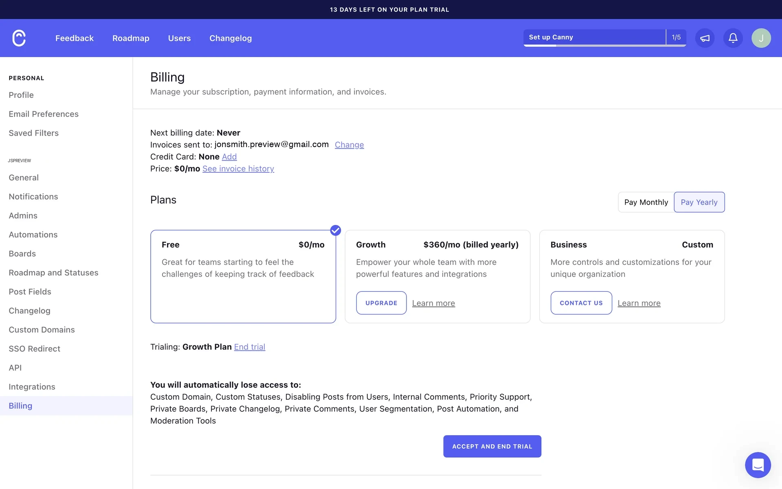
Task: Click Change invoice email link
Action: pyautogui.click(x=349, y=145)
